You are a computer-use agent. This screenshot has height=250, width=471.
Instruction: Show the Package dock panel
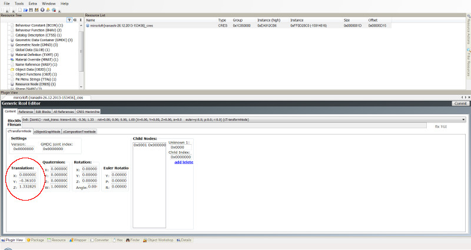(x=35, y=240)
